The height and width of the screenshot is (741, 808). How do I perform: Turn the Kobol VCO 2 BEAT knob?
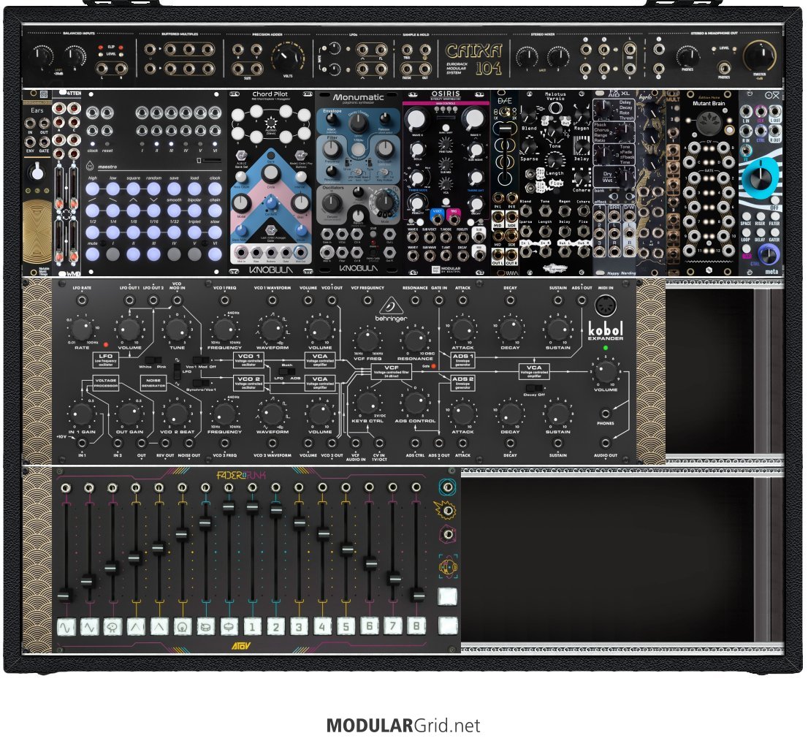pos(177,414)
